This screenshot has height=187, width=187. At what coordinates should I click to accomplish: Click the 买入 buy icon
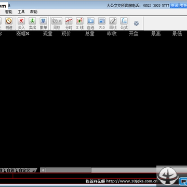click(21, 21)
